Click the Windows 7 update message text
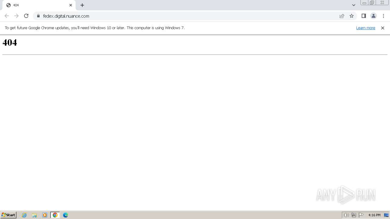The image size is (390, 219). (x=95, y=28)
